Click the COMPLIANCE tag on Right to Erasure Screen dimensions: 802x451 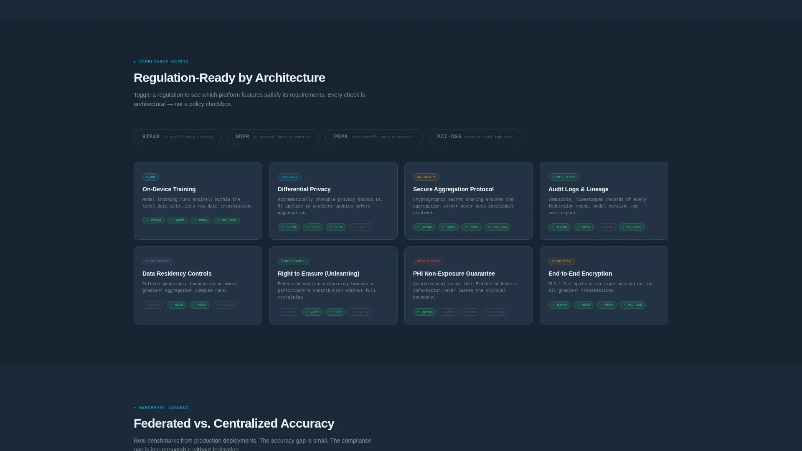(x=293, y=261)
